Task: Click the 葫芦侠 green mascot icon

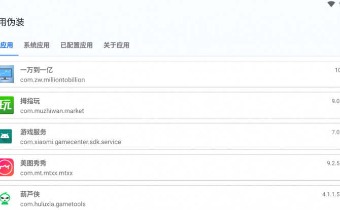Action: tap(5, 198)
